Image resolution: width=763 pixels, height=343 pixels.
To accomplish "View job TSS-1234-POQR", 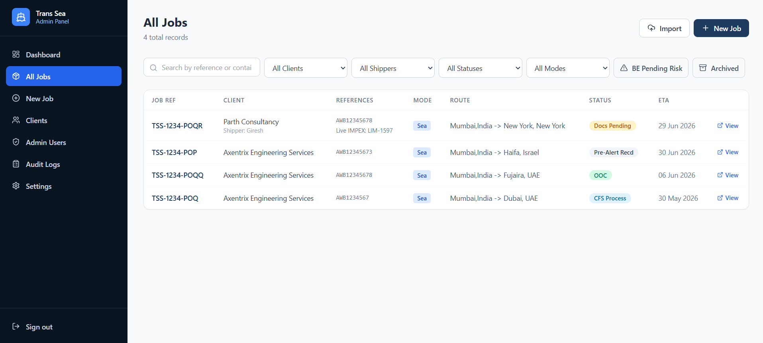I will point(728,125).
